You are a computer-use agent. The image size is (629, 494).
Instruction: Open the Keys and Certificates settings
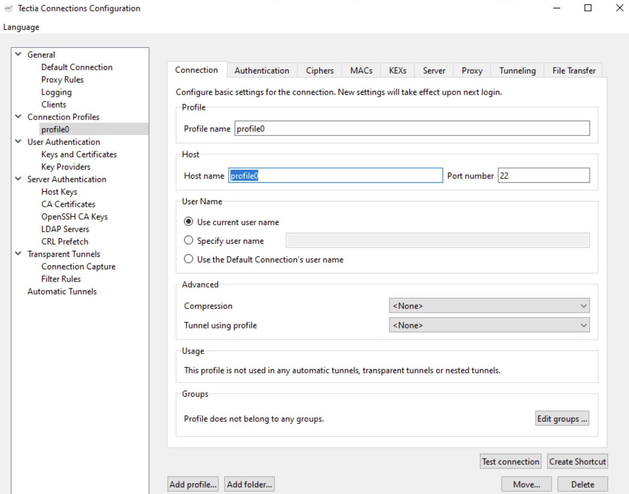pyautogui.click(x=79, y=154)
